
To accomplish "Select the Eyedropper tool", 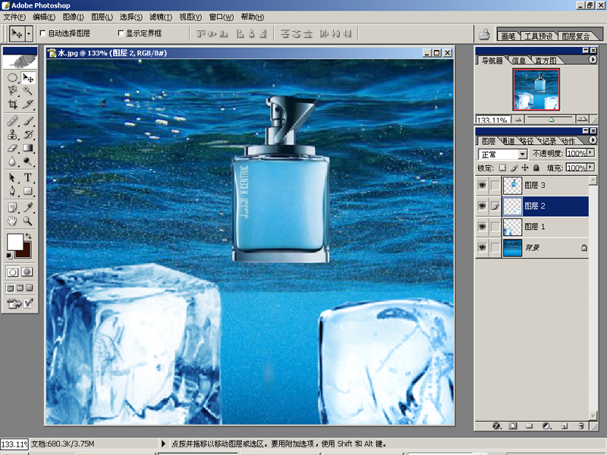I will [28, 208].
